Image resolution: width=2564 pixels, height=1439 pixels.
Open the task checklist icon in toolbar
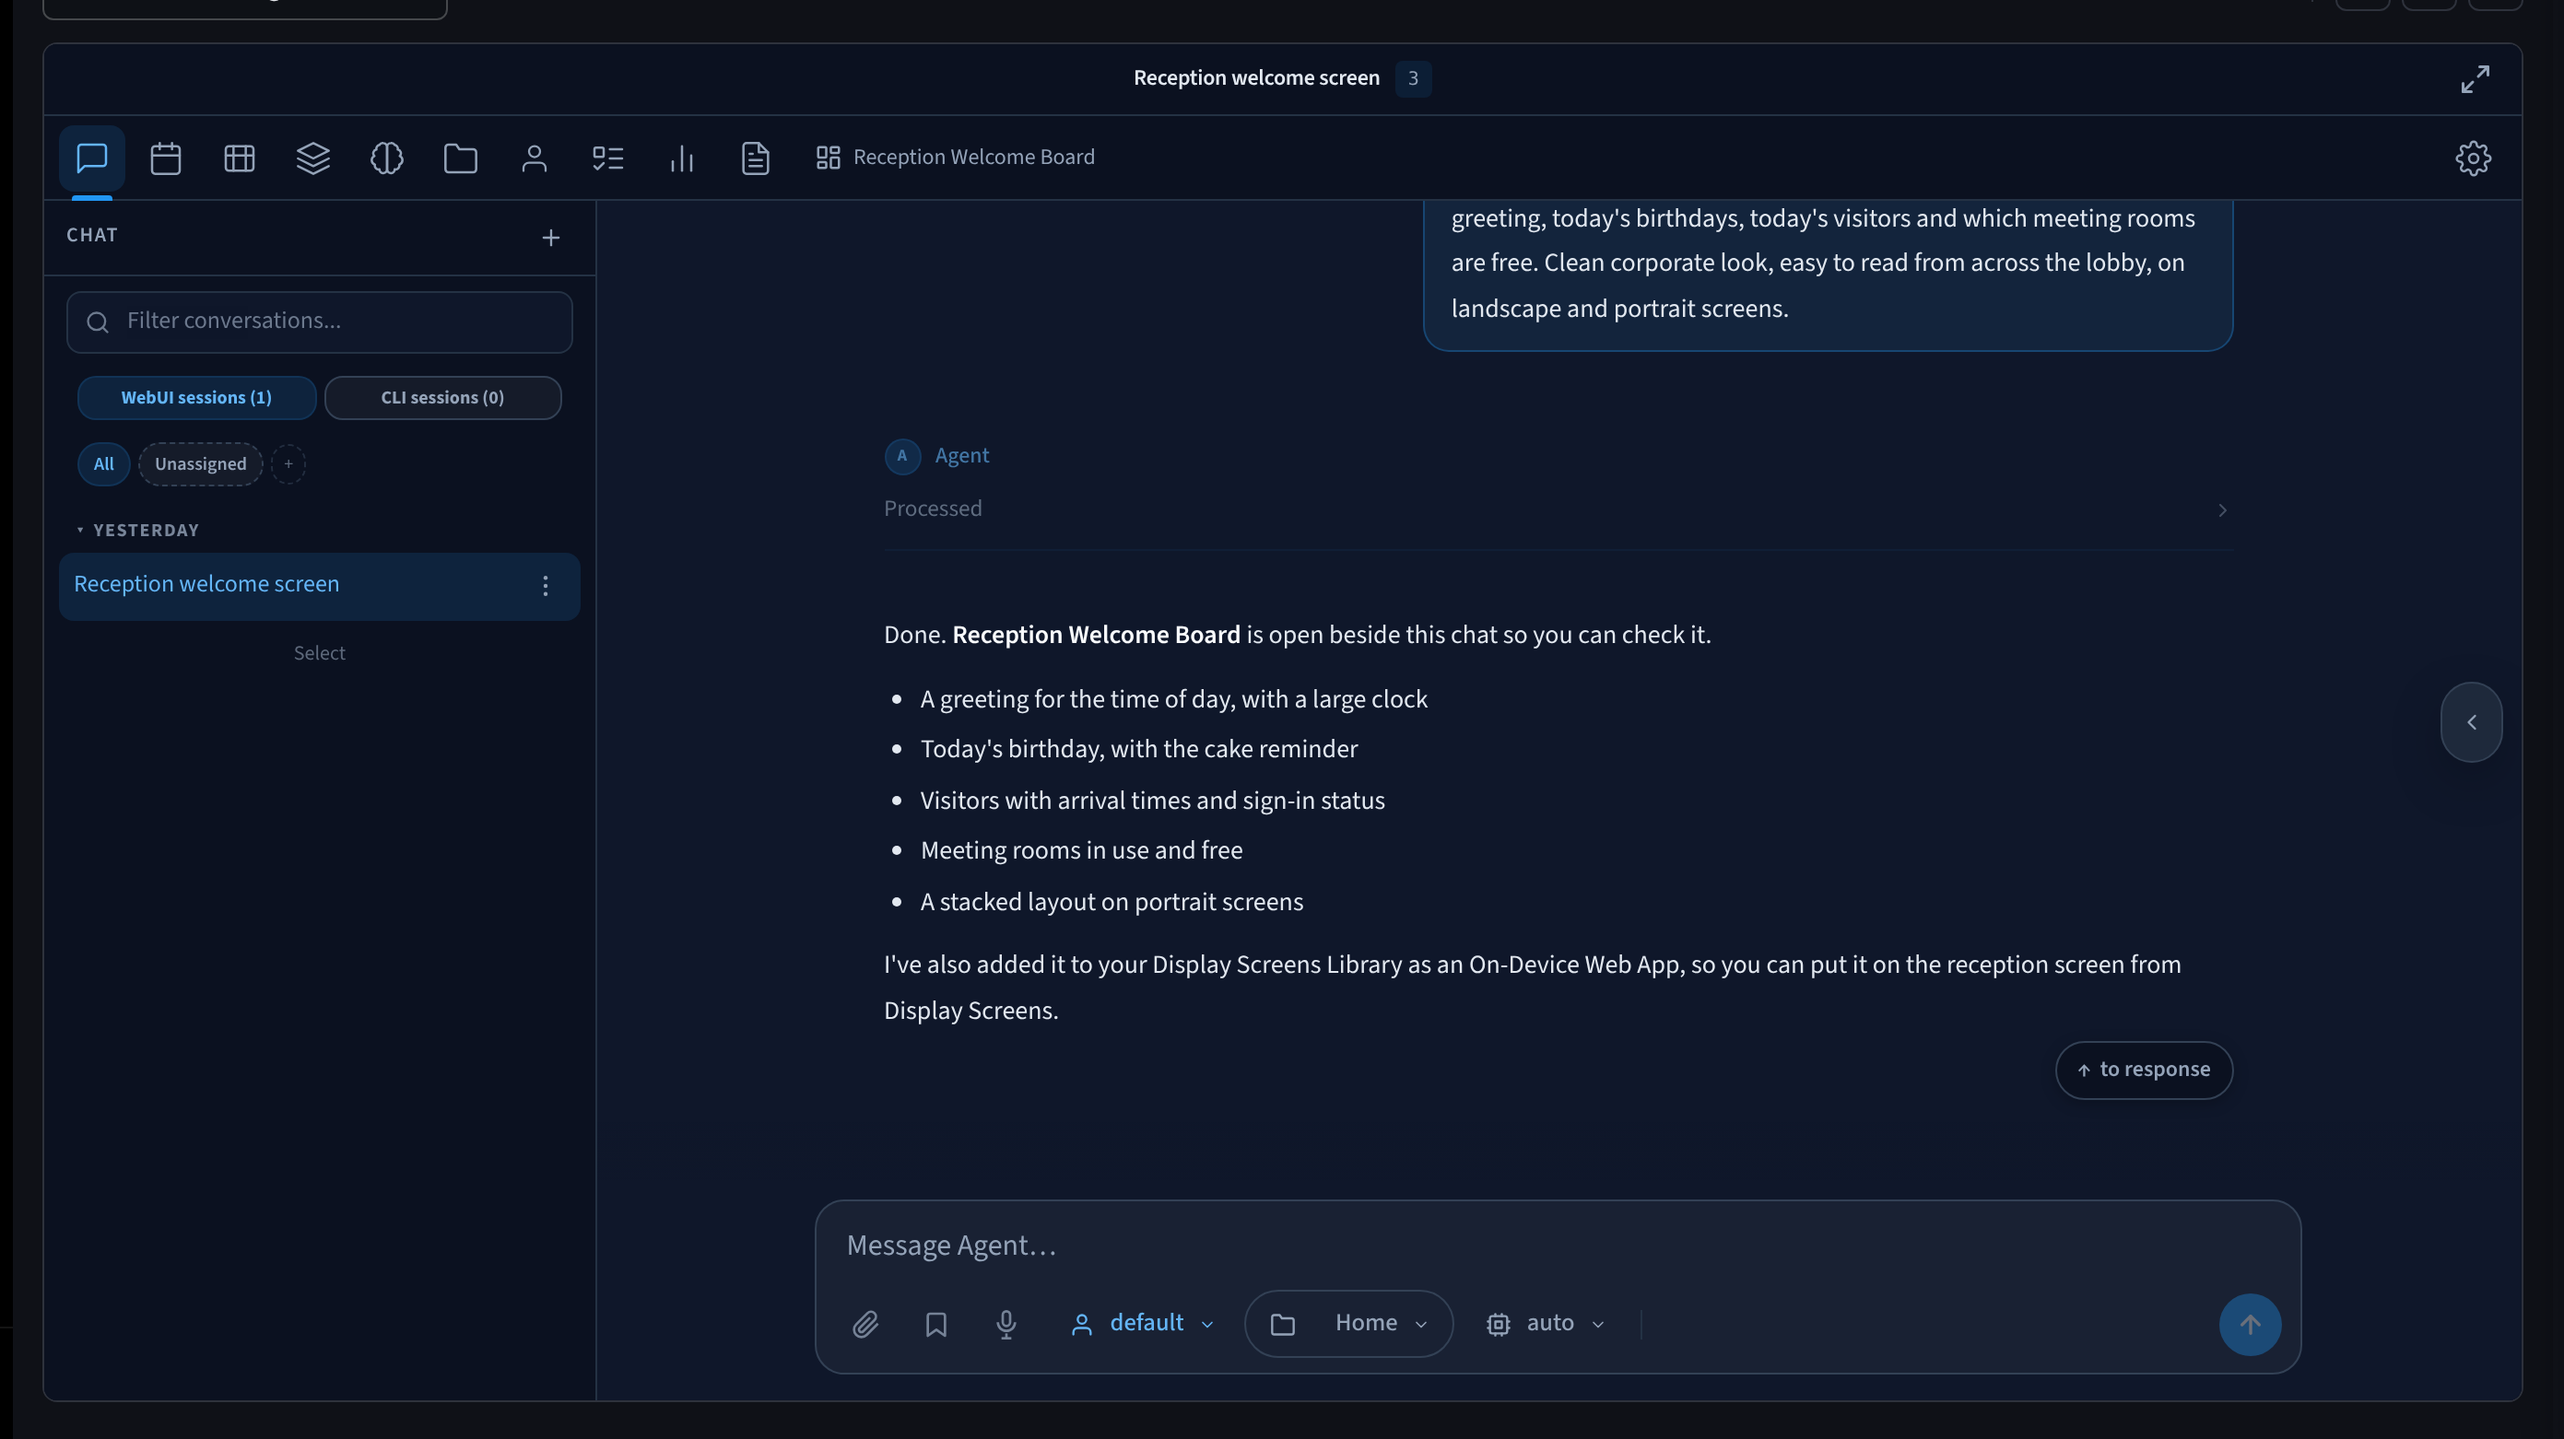tap(607, 158)
